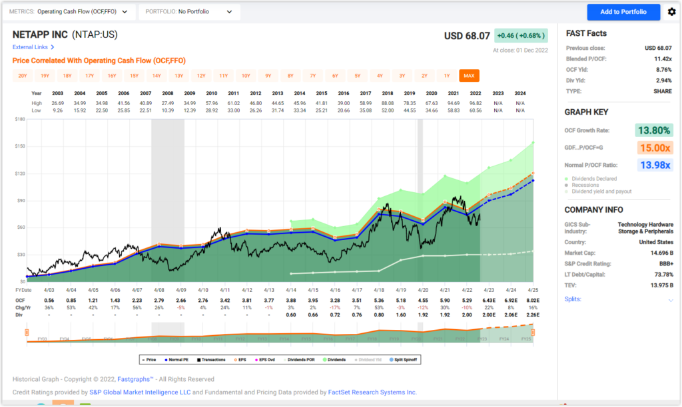Select the 1Y time range
682x407 pixels.
pos(447,76)
